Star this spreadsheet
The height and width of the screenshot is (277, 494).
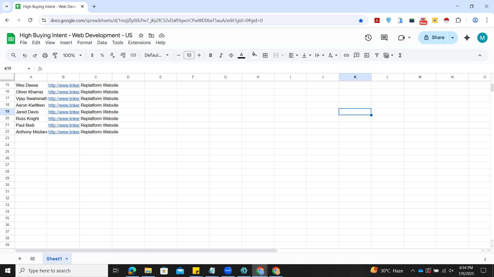pyautogui.click(x=141, y=35)
